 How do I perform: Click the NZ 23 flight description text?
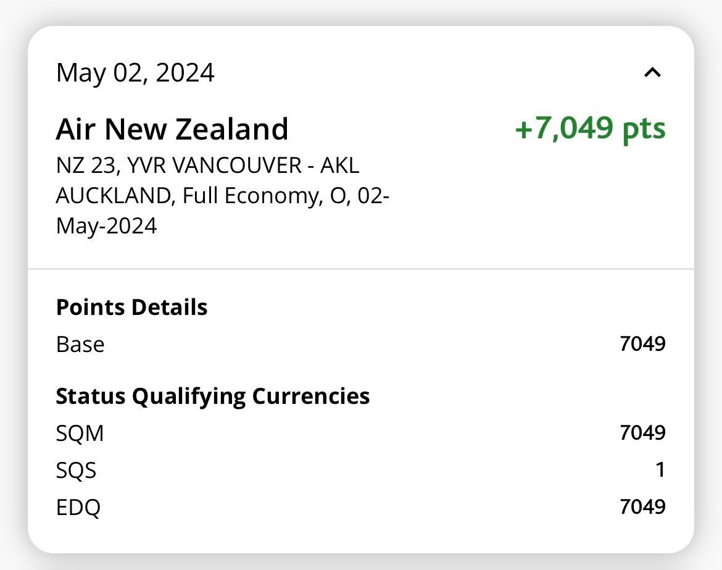coord(222,195)
